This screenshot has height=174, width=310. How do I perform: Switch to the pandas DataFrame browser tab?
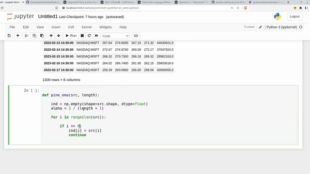pyautogui.click(x=266, y=2)
